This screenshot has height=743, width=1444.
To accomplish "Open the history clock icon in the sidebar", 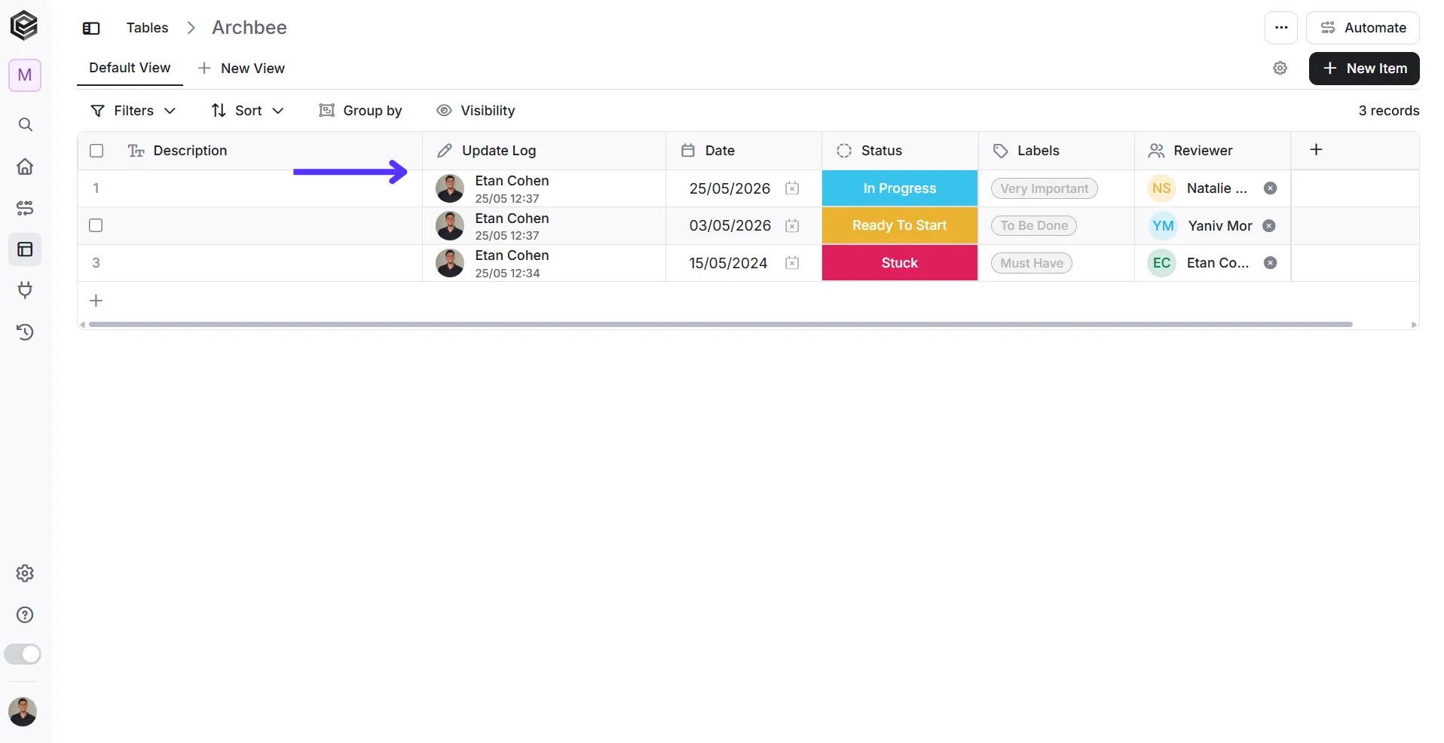I will click(25, 332).
